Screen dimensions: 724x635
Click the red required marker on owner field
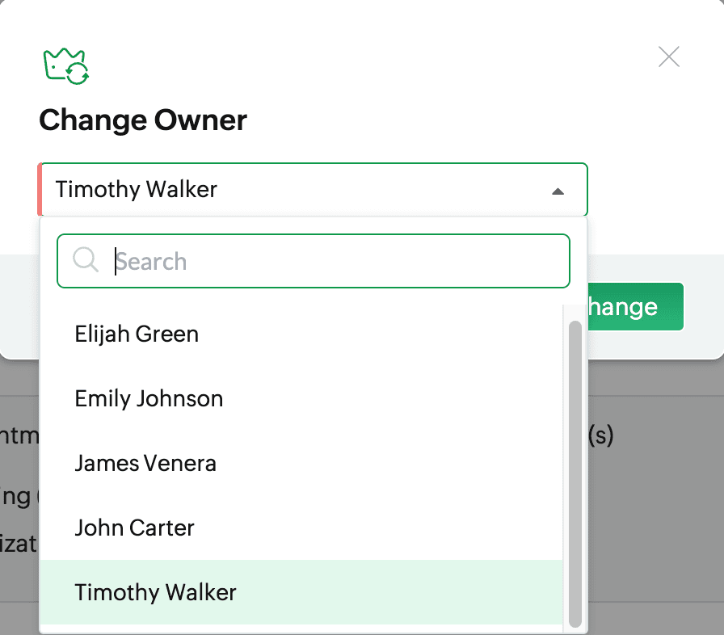[x=40, y=191]
